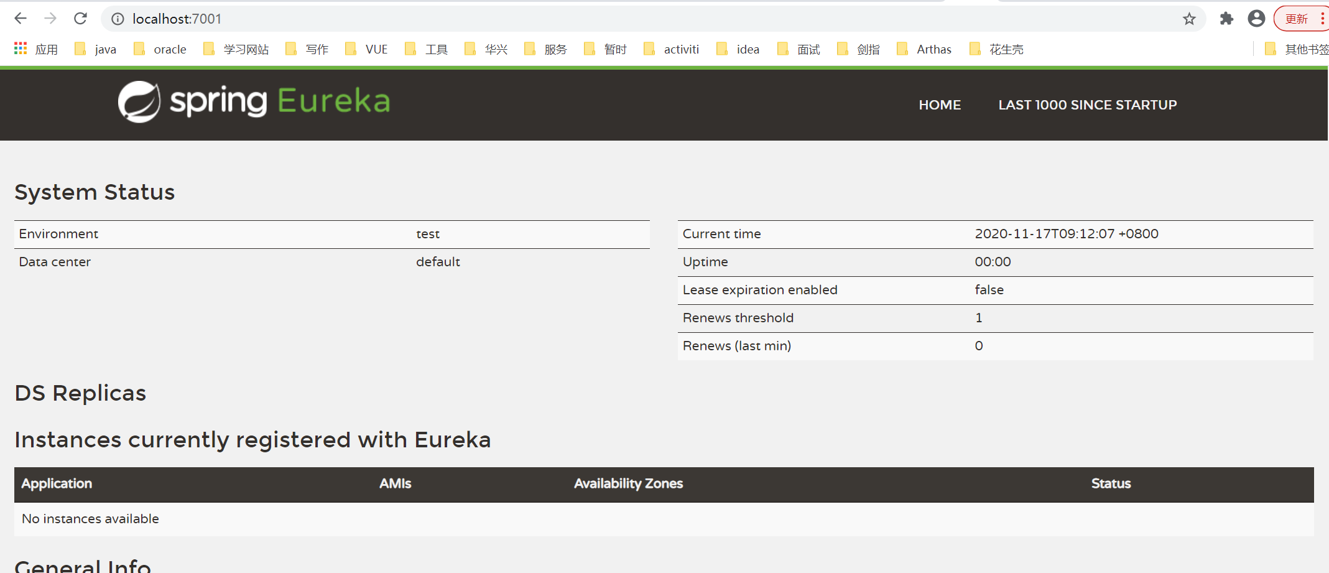Click the site info icon in address bar
Screen dimensions: 1329x573
(118, 19)
